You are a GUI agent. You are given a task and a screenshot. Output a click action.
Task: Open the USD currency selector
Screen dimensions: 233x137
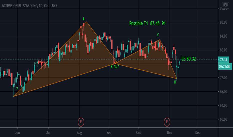[x=225, y=5]
